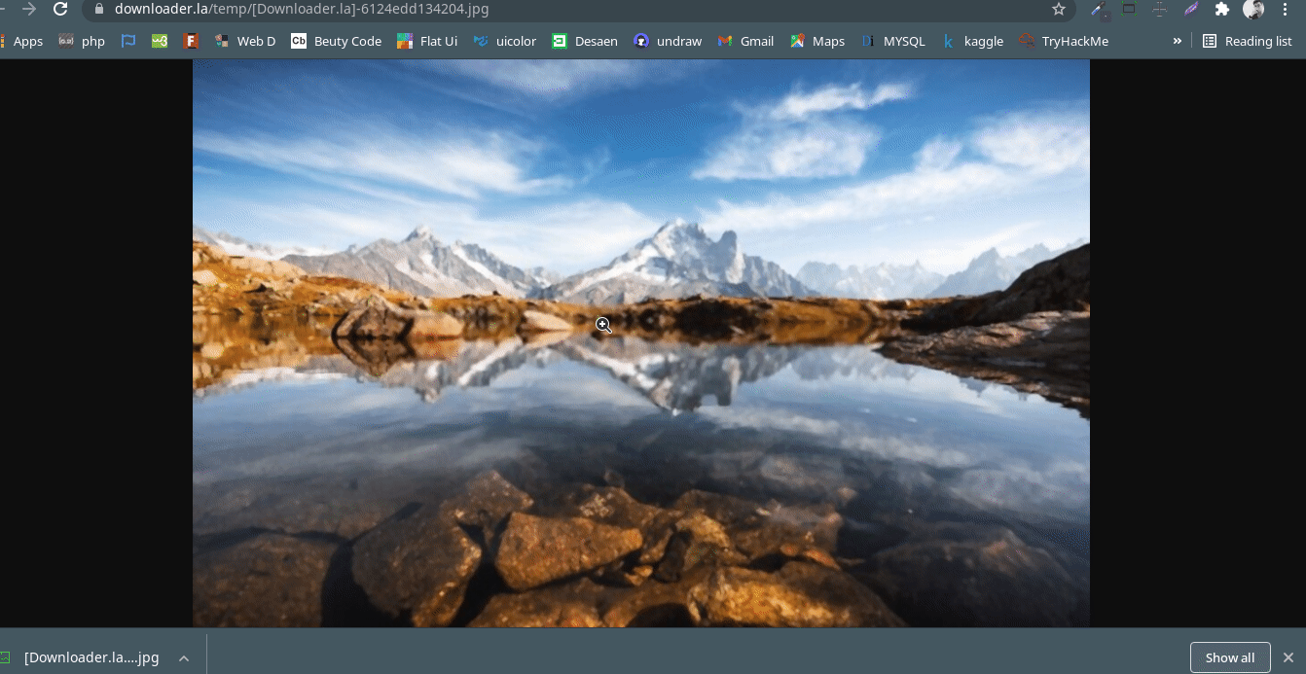Open the Gmail bookmark
Screen dimensions: 1306x674
(x=745, y=41)
